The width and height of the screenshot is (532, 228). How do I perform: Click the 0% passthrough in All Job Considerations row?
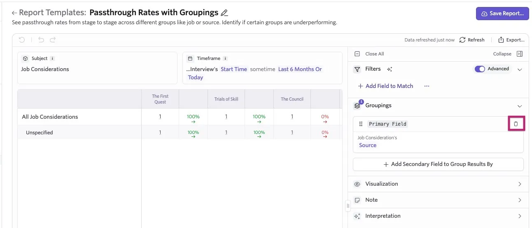click(325, 117)
